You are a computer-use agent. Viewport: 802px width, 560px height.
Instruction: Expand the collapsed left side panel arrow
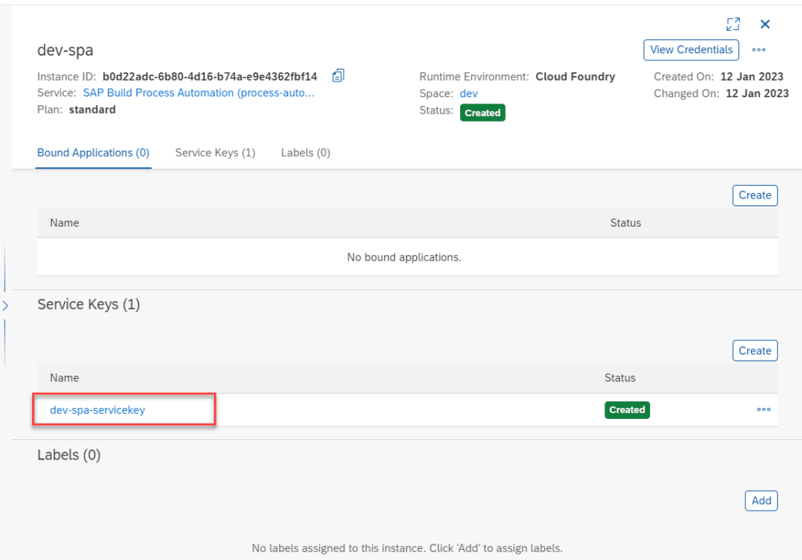pyautogui.click(x=5, y=305)
